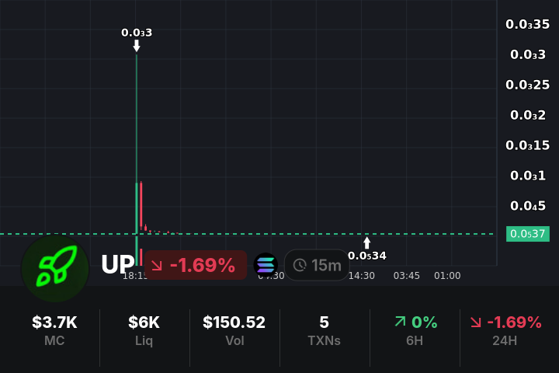559x373 pixels.
Task: Click the 0.0₅34 low price arrow marker
Action: pos(367,242)
